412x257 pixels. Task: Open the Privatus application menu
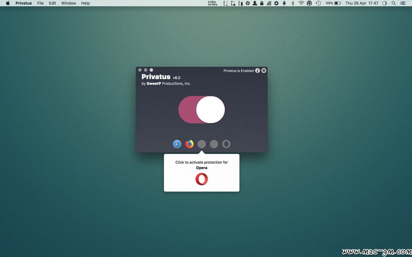pyautogui.click(x=24, y=3)
